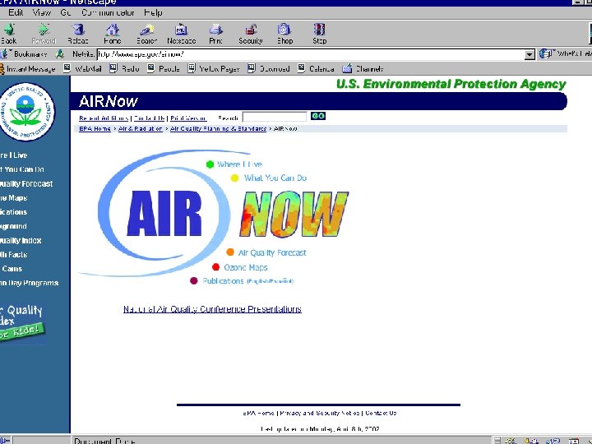The height and width of the screenshot is (444, 592).
Task: Open Air Quality Forecast logo link
Action: pos(272,252)
